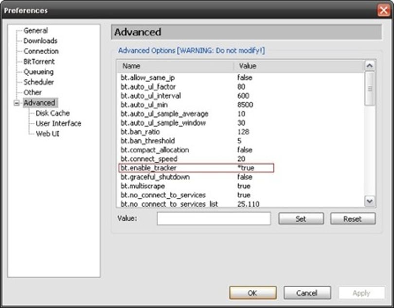
Task: Select Disk Cache under Advanced
Action: point(53,113)
